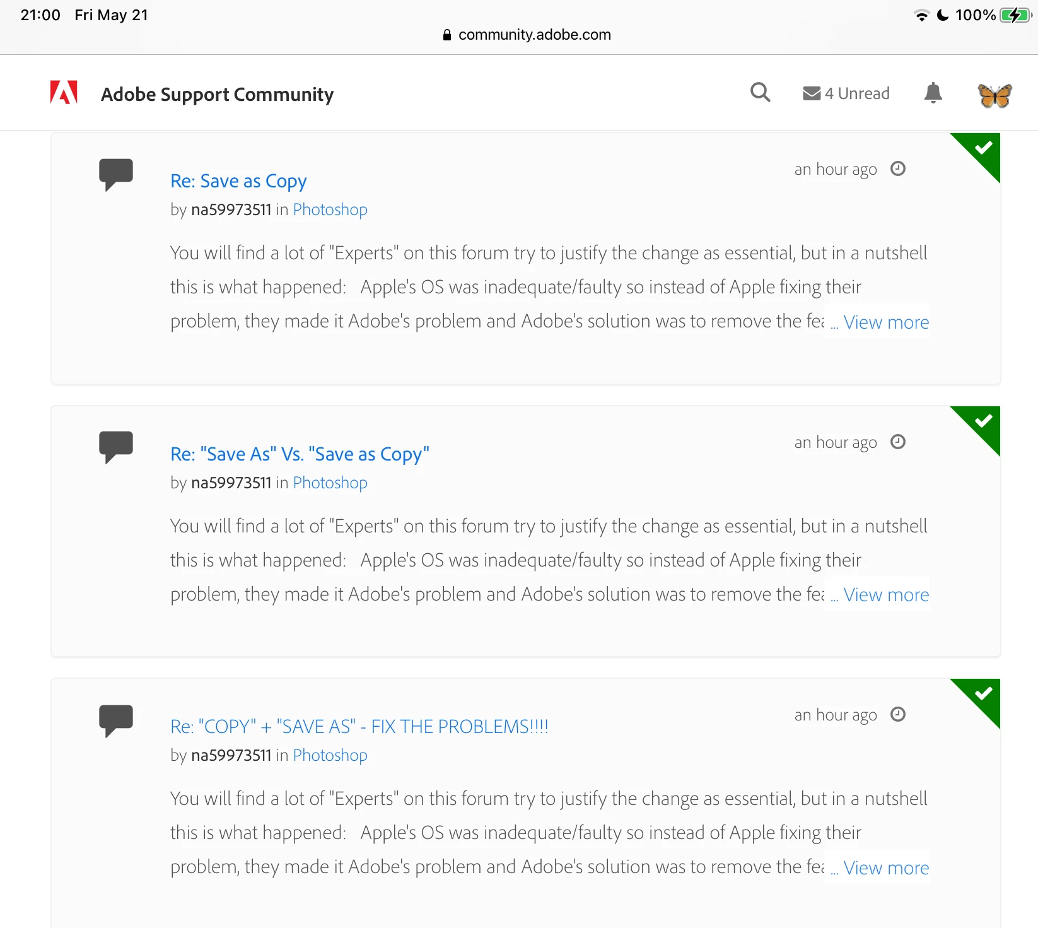Open Re: "Save As" Vs. "Save as Copy" thread

click(x=300, y=454)
